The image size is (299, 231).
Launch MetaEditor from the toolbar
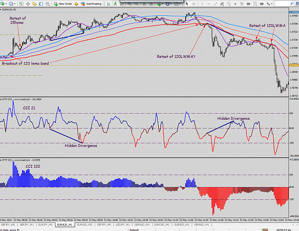76,4
